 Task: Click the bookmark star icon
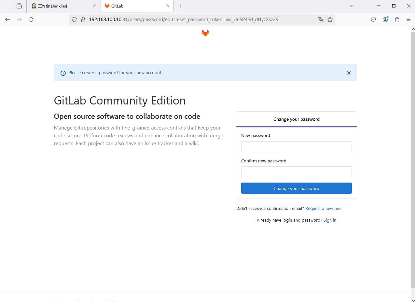pyautogui.click(x=330, y=20)
